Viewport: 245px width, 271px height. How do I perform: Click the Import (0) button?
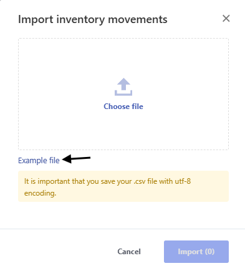tap(196, 252)
